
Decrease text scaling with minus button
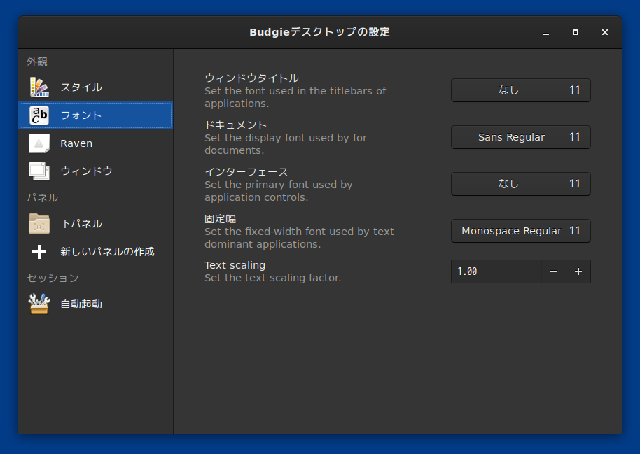[554, 271]
